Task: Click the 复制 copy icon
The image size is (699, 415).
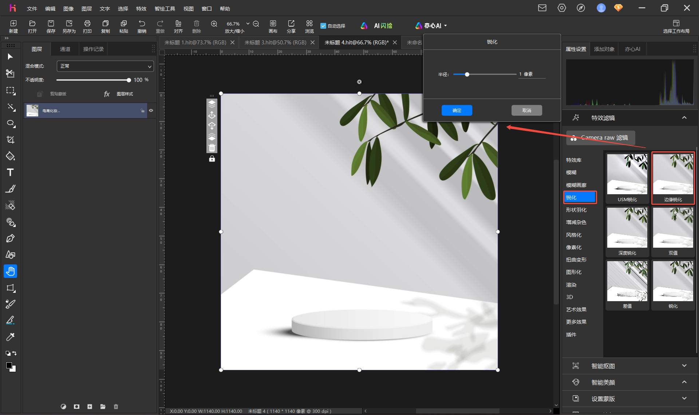Action: 106,26
